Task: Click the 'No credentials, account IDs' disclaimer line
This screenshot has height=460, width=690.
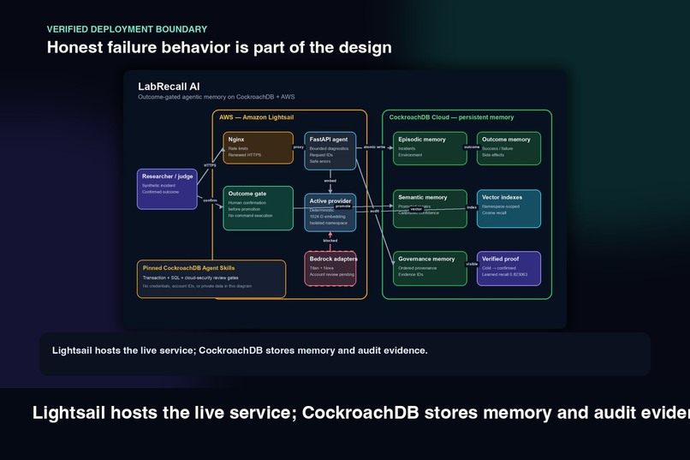Action: click(197, 286)
